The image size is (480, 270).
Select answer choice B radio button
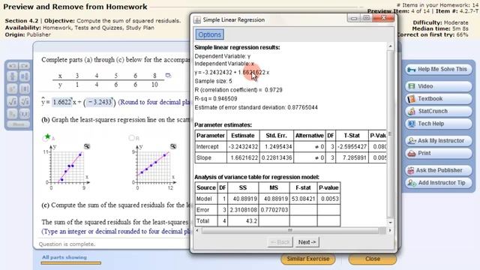(x=132, y=138)
